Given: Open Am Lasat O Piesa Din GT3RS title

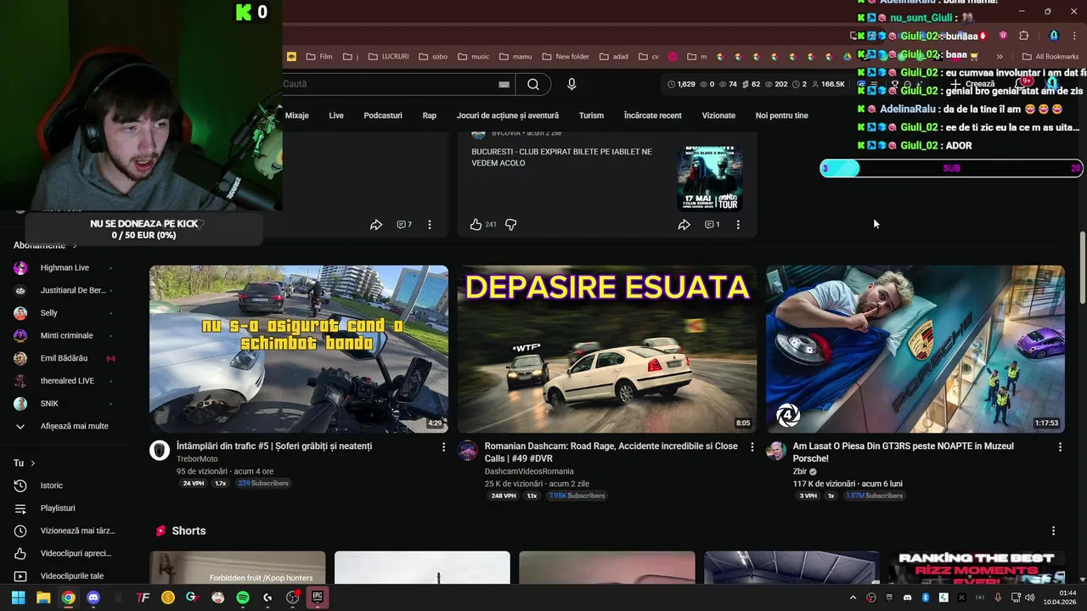Looking at the screenshot, I should (904, 452).
